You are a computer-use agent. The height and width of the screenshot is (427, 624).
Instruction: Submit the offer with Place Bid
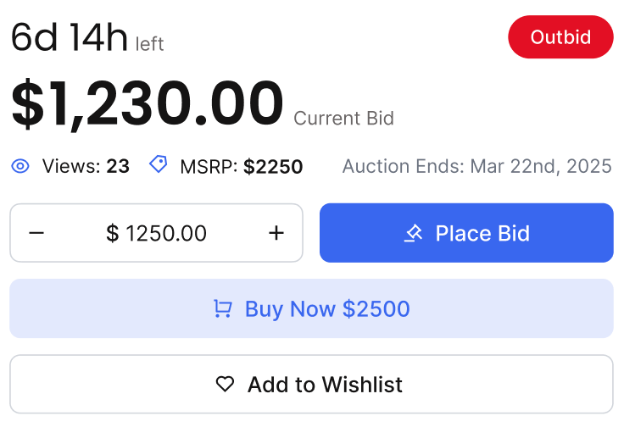466,233
